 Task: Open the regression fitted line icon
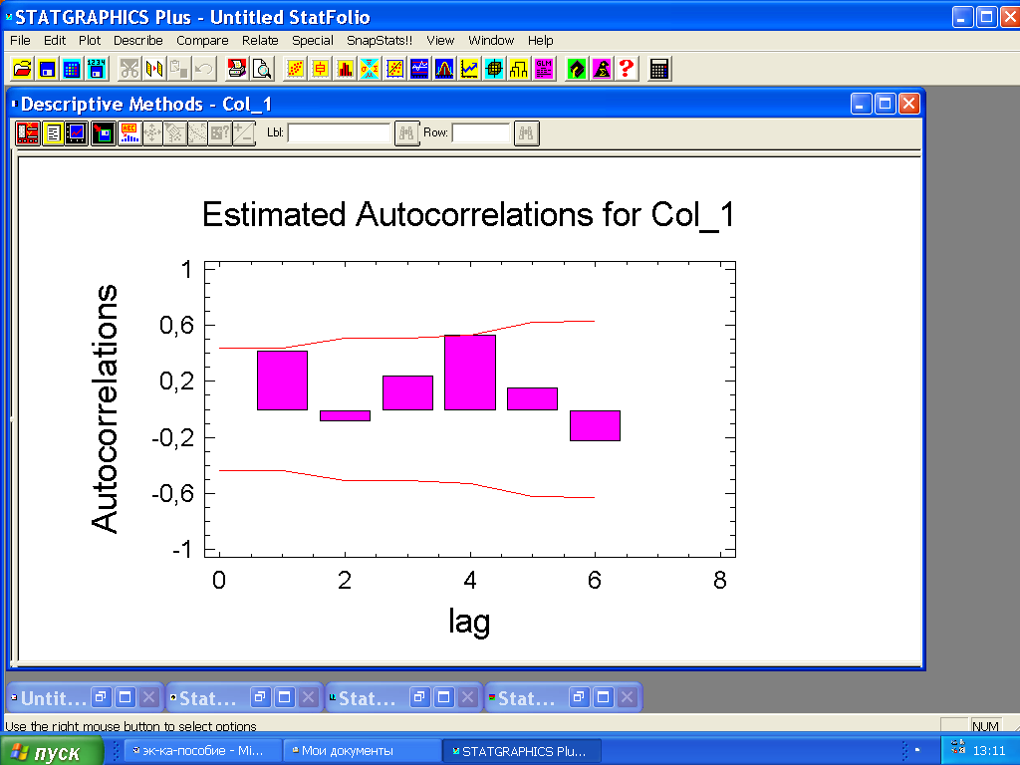[x=394, y=69]
